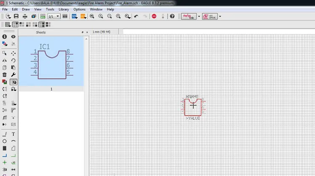Select the Delete trash can tool

click(x=5, y=75)
